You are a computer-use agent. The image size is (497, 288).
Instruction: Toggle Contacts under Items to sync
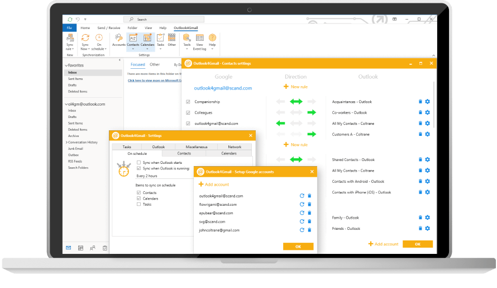click(138, 193)
